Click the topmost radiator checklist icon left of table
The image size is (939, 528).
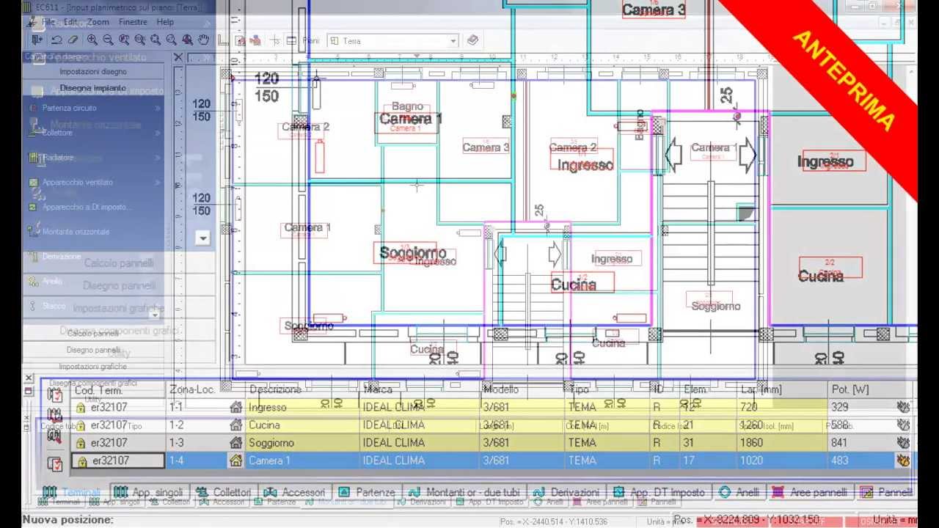point(54,395)
